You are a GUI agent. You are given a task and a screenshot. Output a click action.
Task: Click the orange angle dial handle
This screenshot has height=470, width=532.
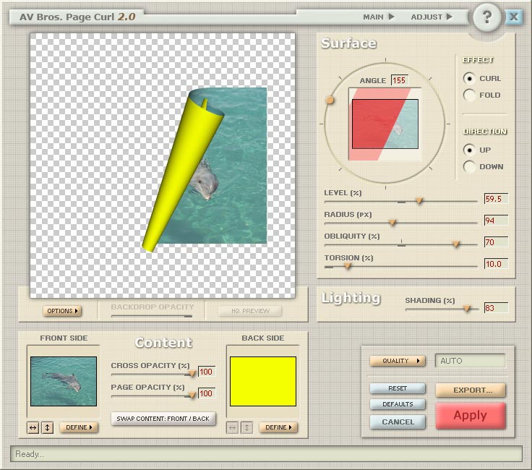click(330, 101)
